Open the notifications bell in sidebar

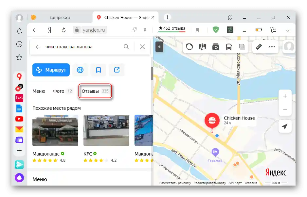click(19, 31)
